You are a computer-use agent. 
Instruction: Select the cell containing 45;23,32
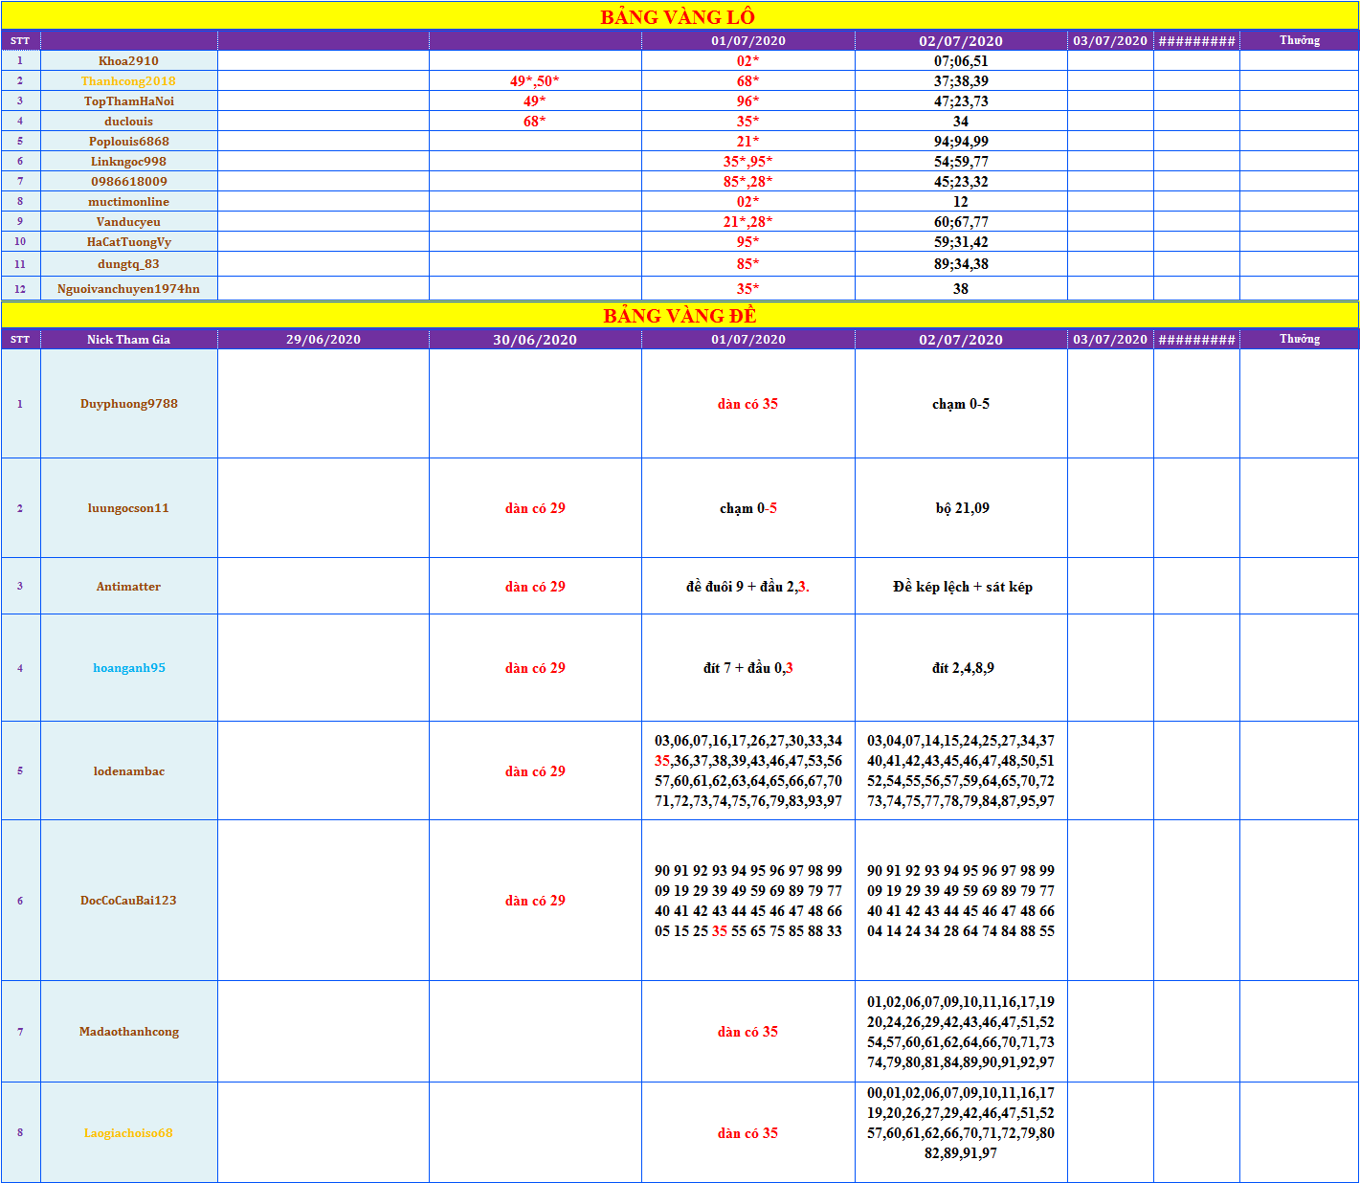coord(961,181)
